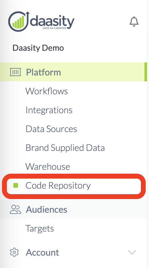
Task: Open notifications with the bell icon
Action: (134, 21)
